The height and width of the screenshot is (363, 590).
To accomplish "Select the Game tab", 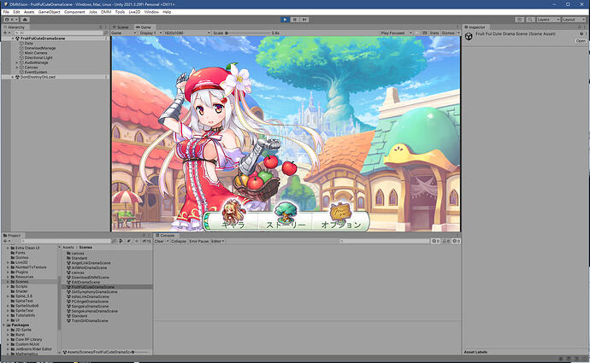I will tap(144, 27).
